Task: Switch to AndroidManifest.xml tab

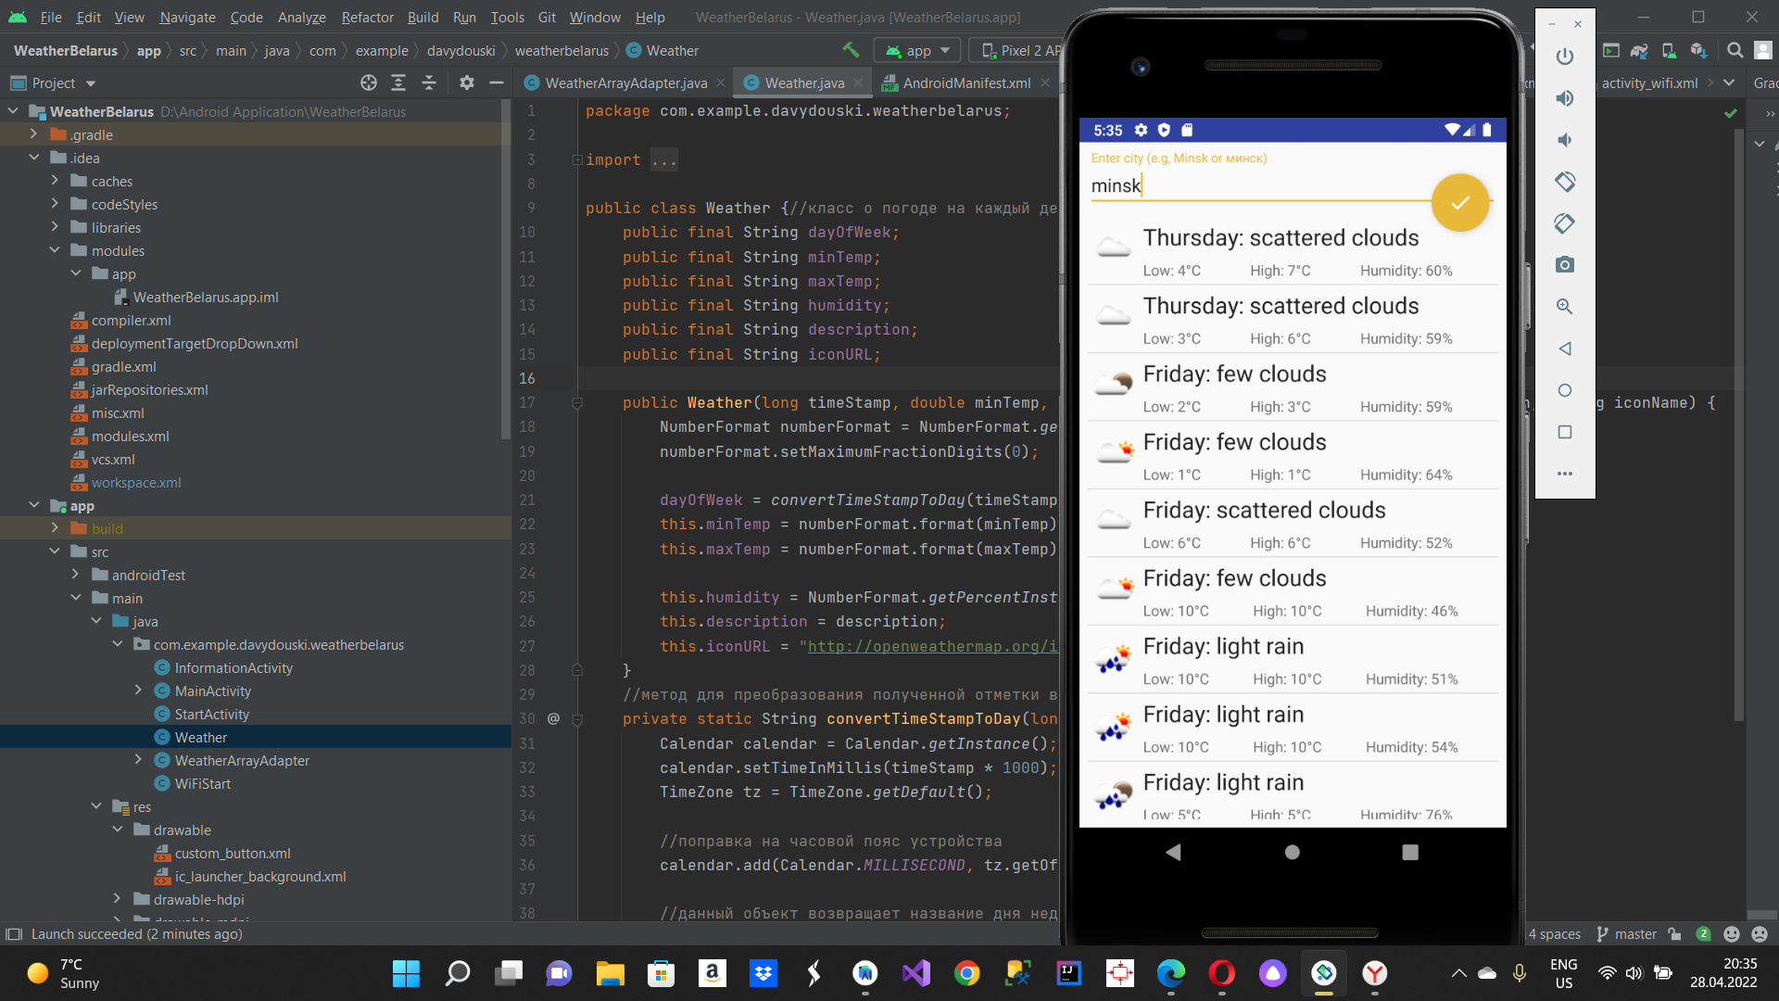Action: [966, 82]
